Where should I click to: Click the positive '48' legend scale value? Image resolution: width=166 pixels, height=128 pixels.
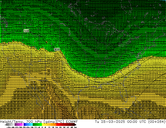pyautogui.click(x=72, y=127)
